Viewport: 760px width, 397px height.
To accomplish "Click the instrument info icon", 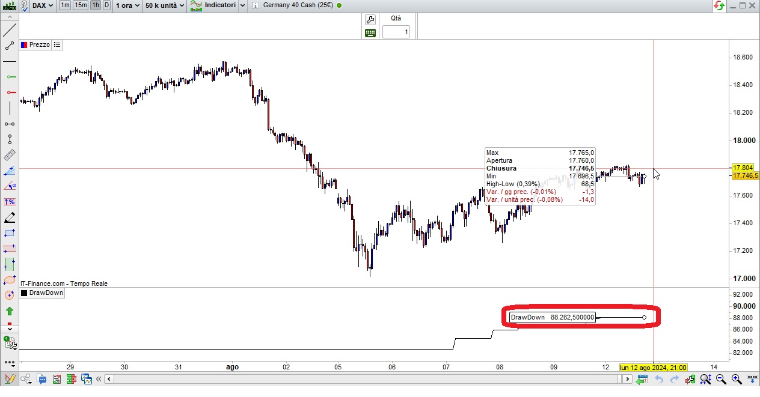I will click(256, 5).
